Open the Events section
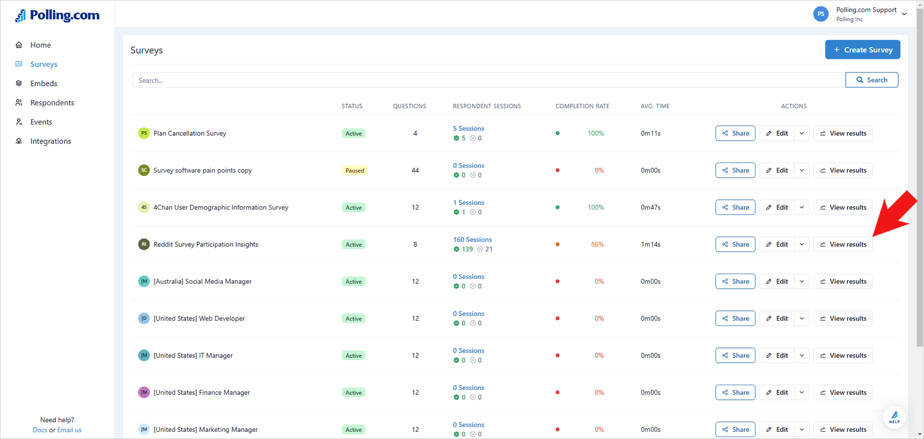The width and height of the screenshot is (924, 439). click(x=41, y=122)
